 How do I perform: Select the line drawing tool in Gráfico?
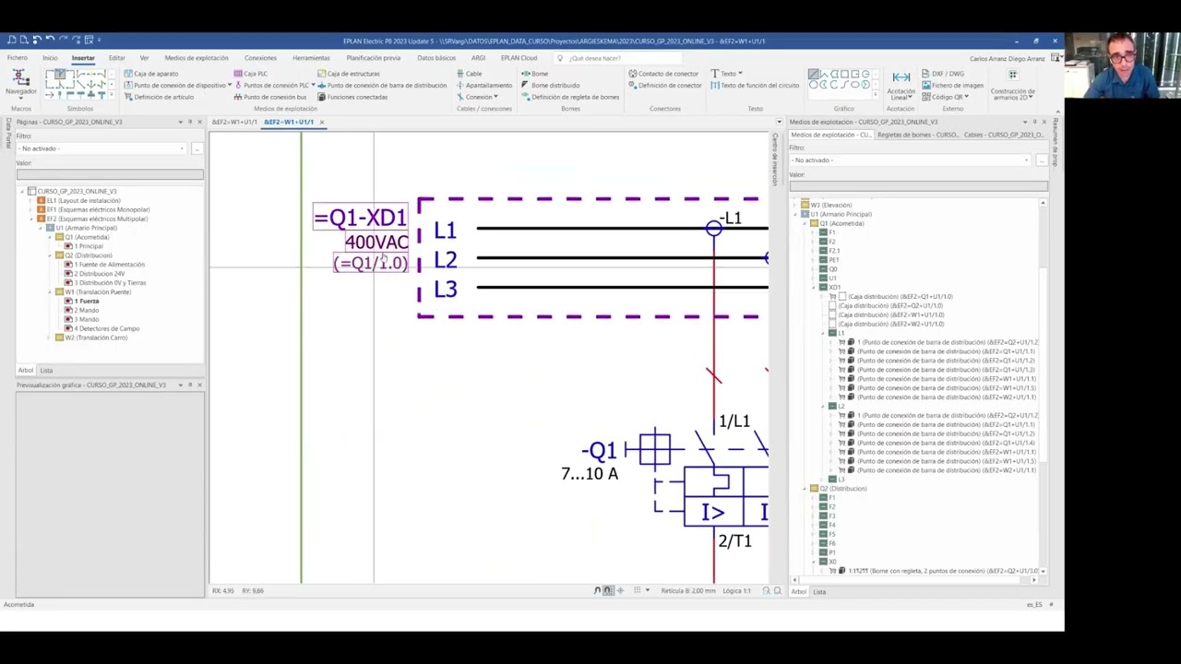[814, 74]
